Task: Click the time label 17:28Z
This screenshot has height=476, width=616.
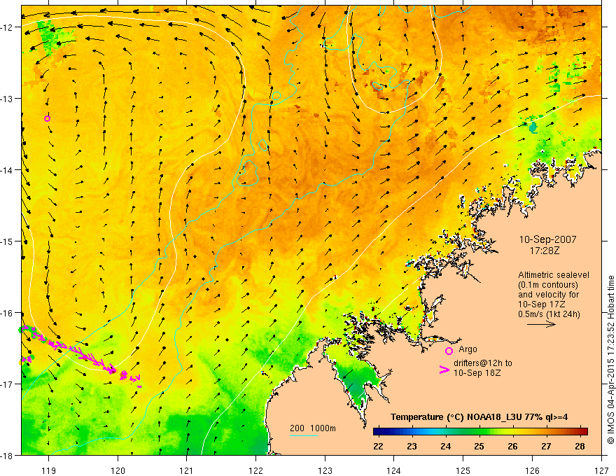Action: tap(544, 251)
